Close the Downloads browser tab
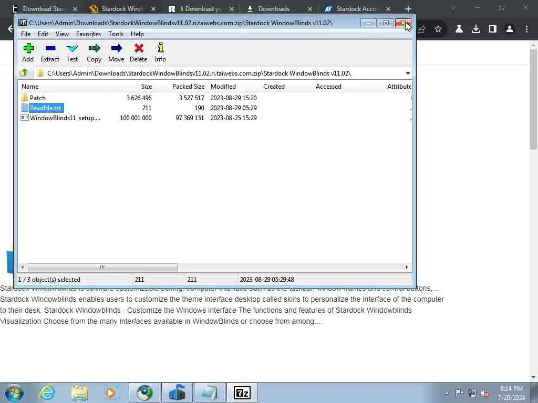Image resolution: width=538 pixels, height=403 pixels. coord(310,9)
